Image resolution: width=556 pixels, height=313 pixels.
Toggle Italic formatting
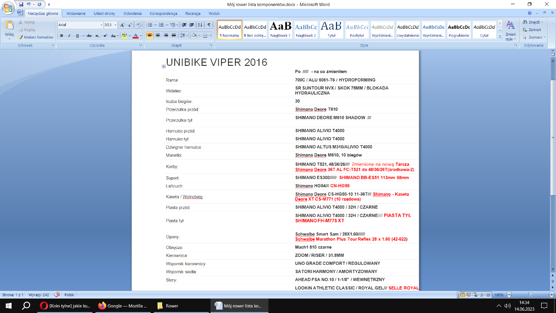(69, 36)
